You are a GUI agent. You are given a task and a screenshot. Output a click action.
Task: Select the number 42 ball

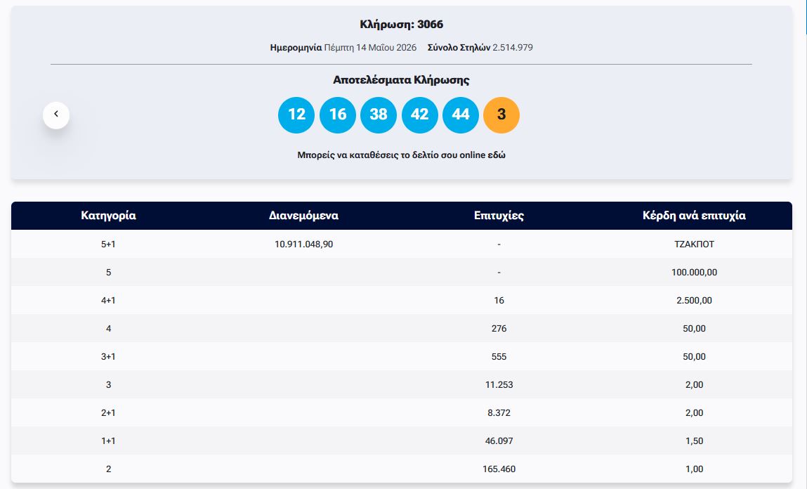click(x=419, y=115)
